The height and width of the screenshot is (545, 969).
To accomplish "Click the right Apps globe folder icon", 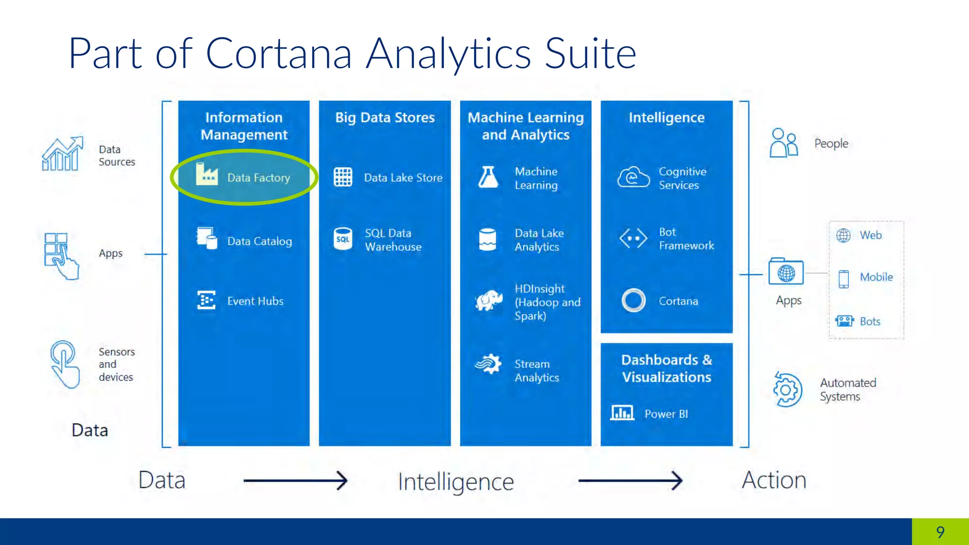I will (786, 271).
